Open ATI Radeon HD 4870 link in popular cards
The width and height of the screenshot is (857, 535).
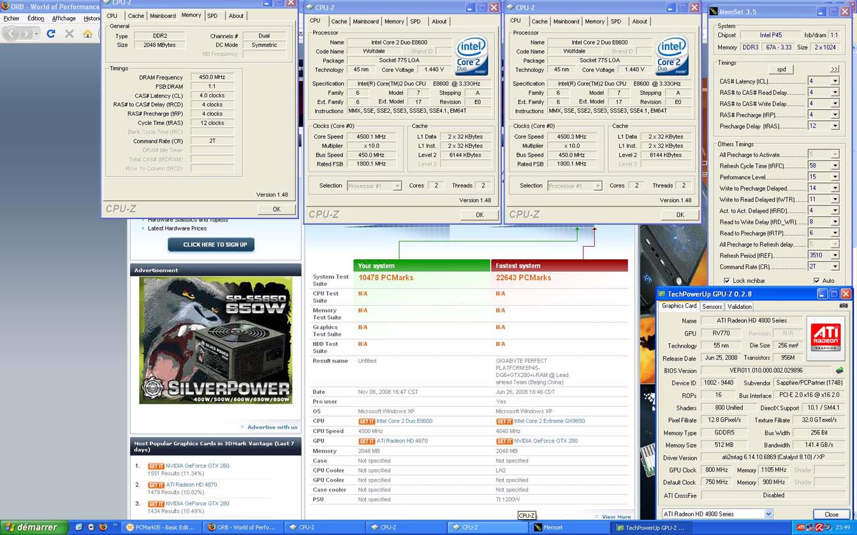[x=191, y=485]
